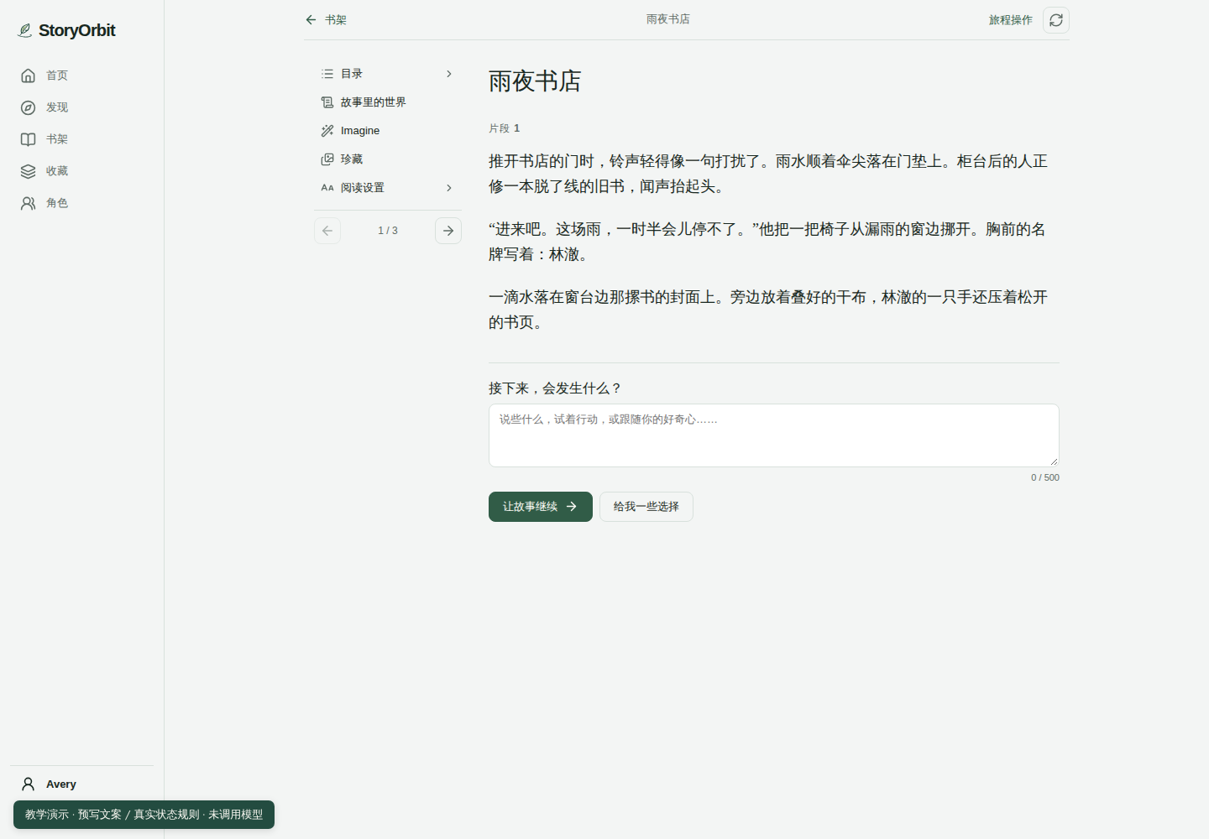Click the back arrow beside 书架
Viewport: 1209px width, 839px height.
pos(311,19)
